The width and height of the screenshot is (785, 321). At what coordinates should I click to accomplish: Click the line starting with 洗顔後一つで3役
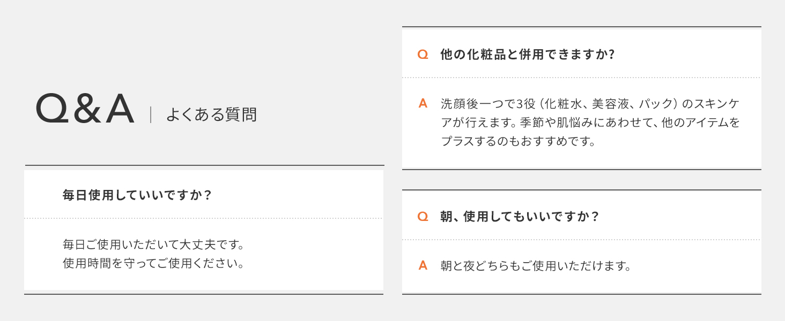(590, 103)
